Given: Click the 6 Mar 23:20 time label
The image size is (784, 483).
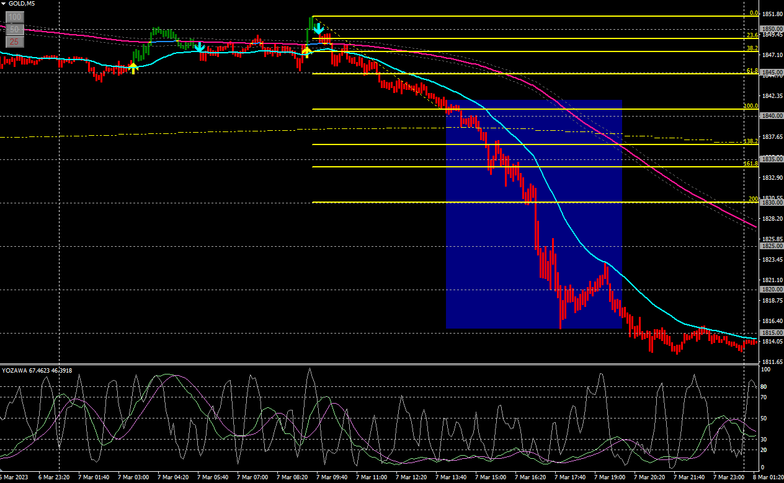Looking at the screenshot, I should click(x=55, y=477).
